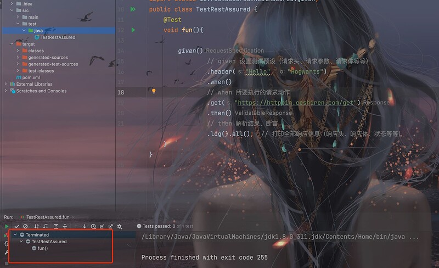Open wrench settings icon in Run sidebar
Image resolution: width=439 pixels, height=268 pixels.
tap(6, 253)
